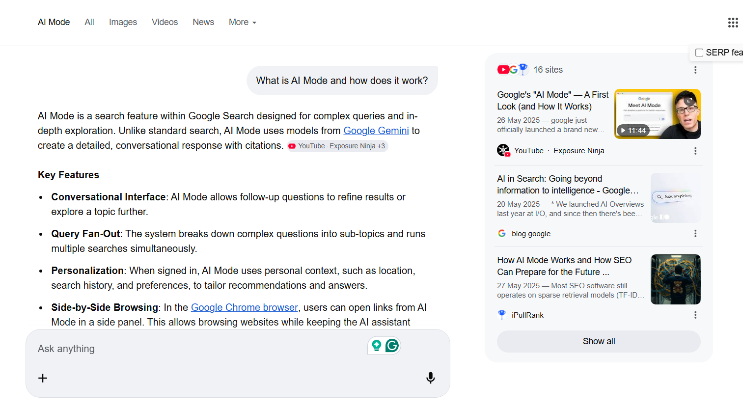Image resolution: width=743 pixels, height=411 pixels.
Task: Click the 20 May 2025 snippet text
Action: coord(570,209)
